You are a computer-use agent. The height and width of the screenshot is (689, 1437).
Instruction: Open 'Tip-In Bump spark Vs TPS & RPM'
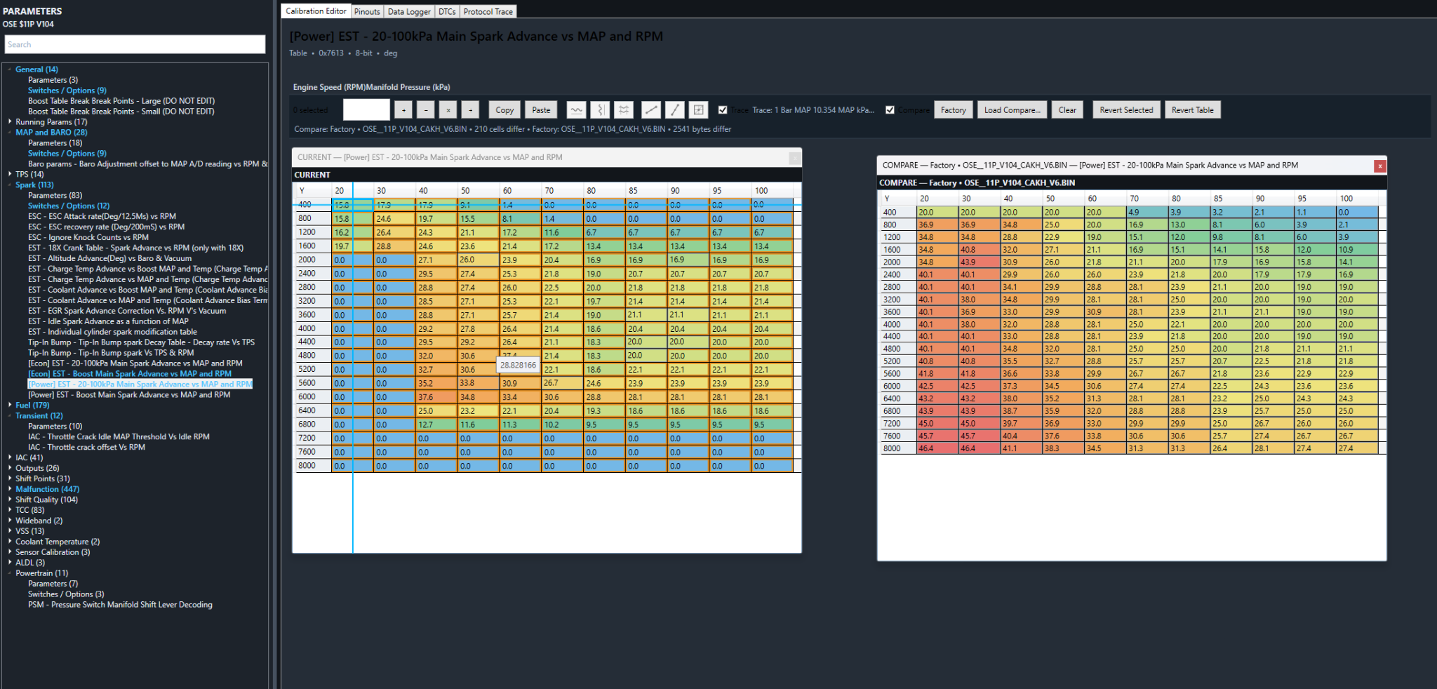click(111, 353)
